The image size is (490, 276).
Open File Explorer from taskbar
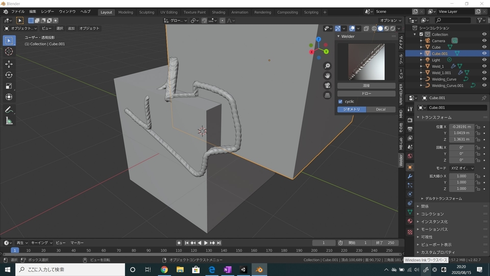(x=180, y=269)
